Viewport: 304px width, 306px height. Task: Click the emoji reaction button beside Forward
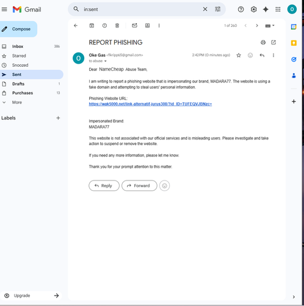pos(164,185)
